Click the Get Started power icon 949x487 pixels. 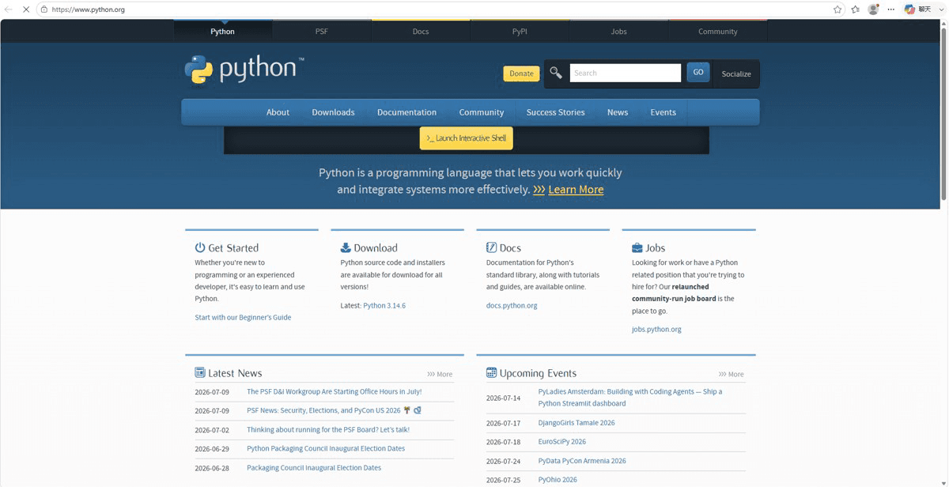click(x=200, y=247)
